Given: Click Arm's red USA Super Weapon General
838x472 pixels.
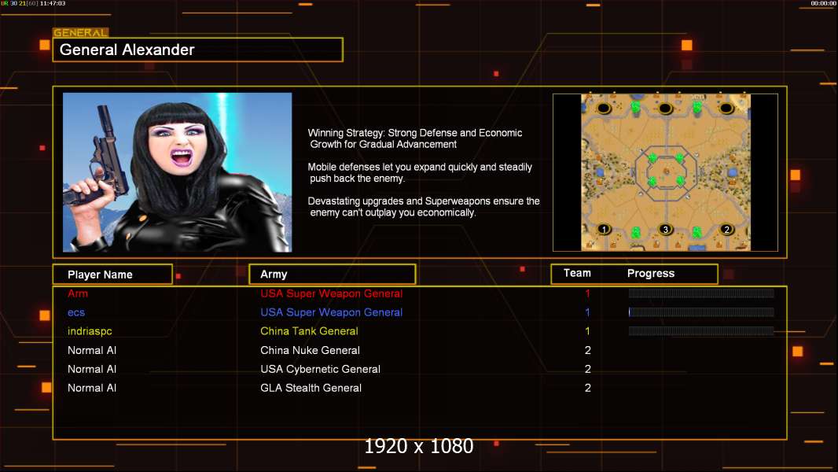Looking at the screenshot, I should (332, 293).
